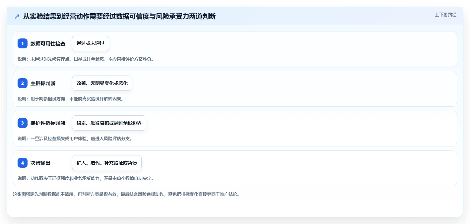470x224 pixels.
Task: Click the 上下游路径 label in the header
Action: (x=445, y=15)
